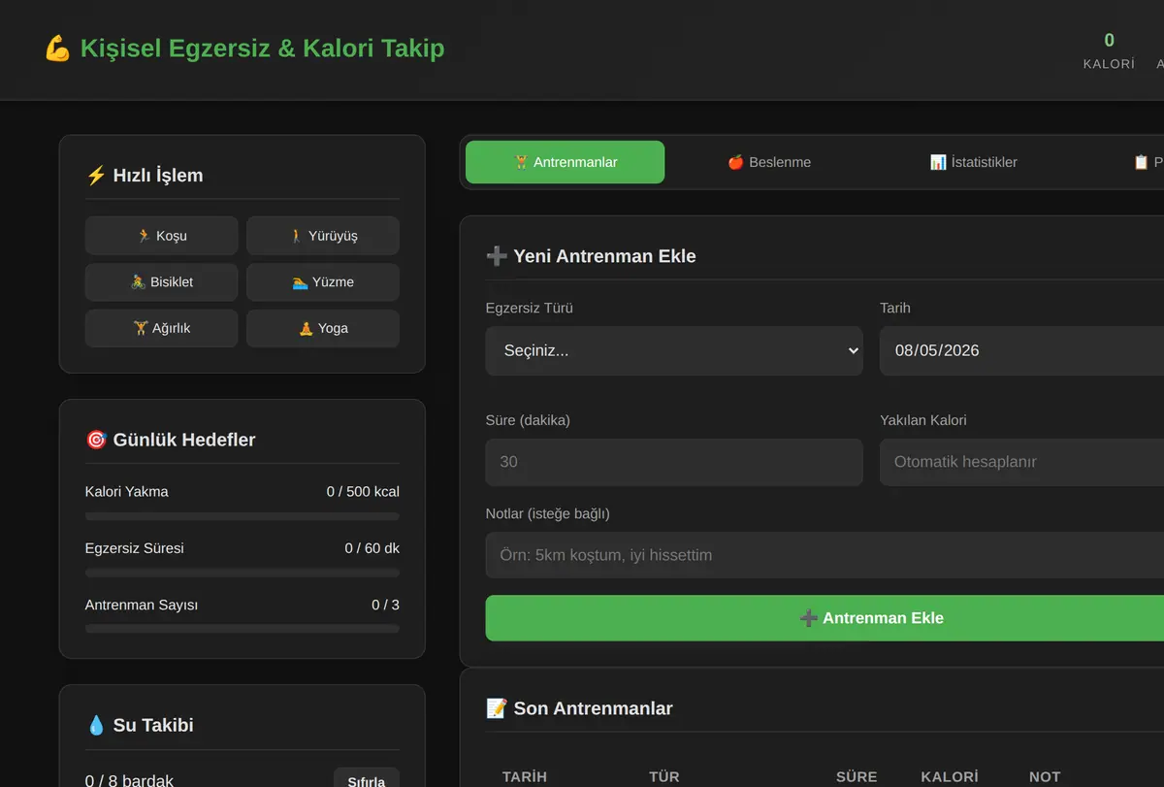Click the Kalori Yakma progress bar

(x=242, y=516)
